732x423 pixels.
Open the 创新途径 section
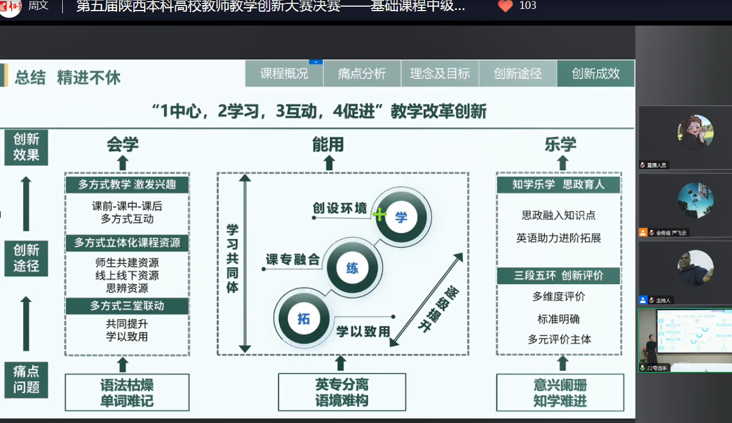tap(517, 73)
